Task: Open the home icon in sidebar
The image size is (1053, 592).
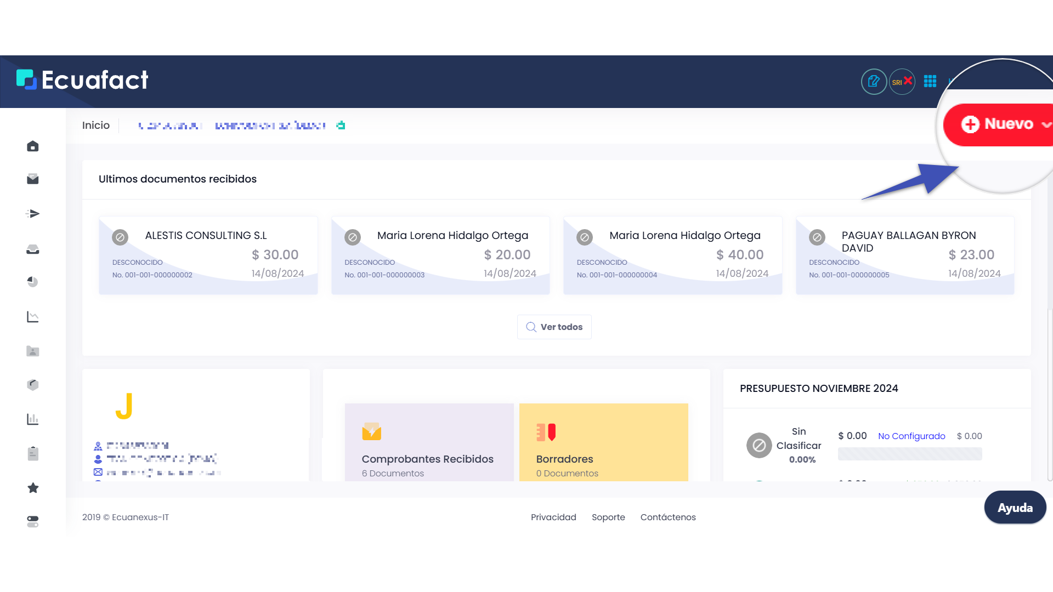Action: [33, 146]
